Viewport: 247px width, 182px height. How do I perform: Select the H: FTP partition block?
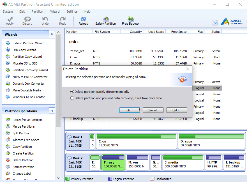pyautogui.click(x=213, y=162)
